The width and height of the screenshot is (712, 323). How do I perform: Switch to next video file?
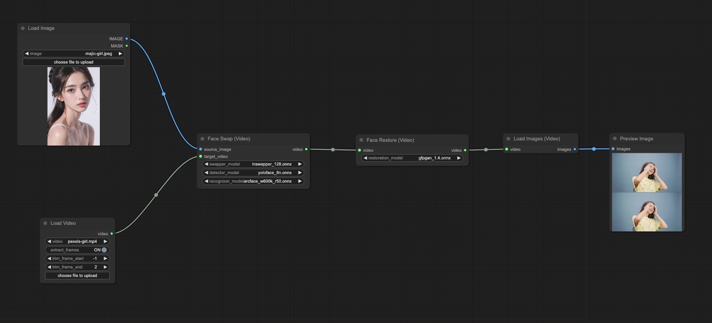pyautogui.click(x=105, y=241)
